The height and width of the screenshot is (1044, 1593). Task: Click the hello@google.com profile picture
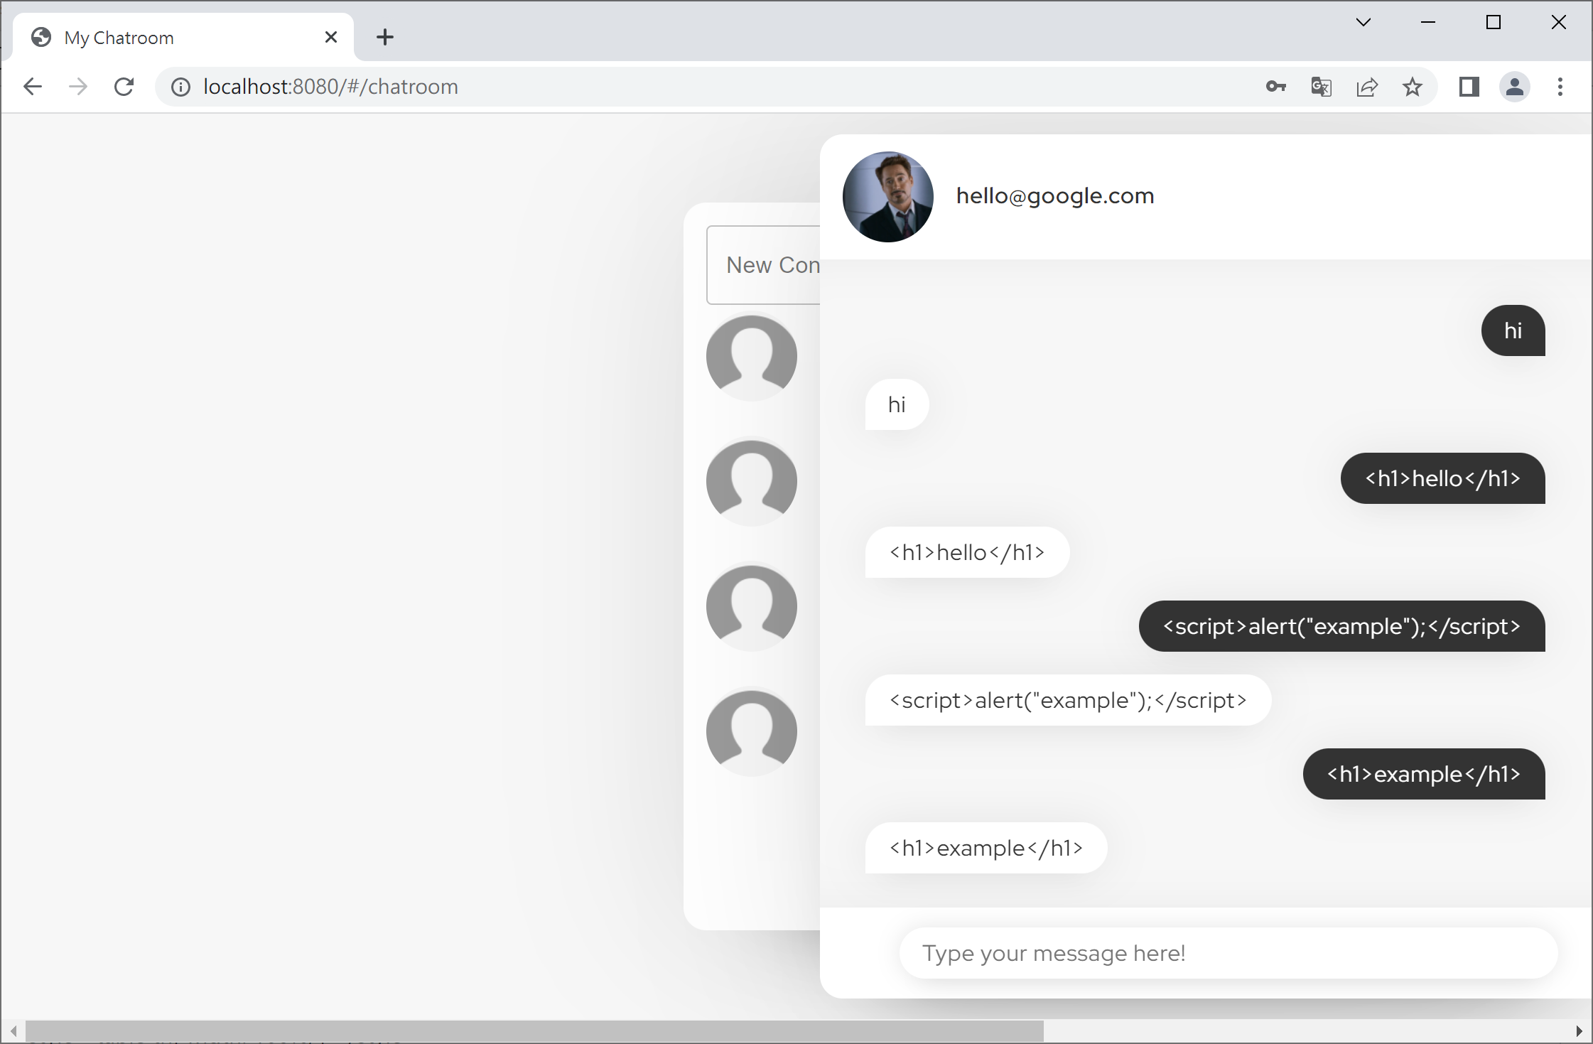887,198
